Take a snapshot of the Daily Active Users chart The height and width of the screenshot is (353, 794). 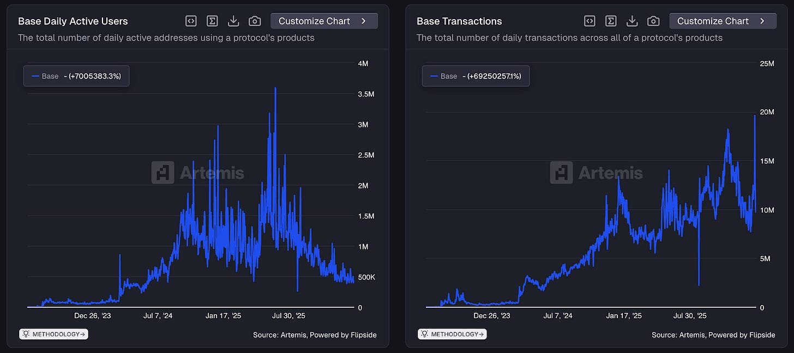pos(255,21)
